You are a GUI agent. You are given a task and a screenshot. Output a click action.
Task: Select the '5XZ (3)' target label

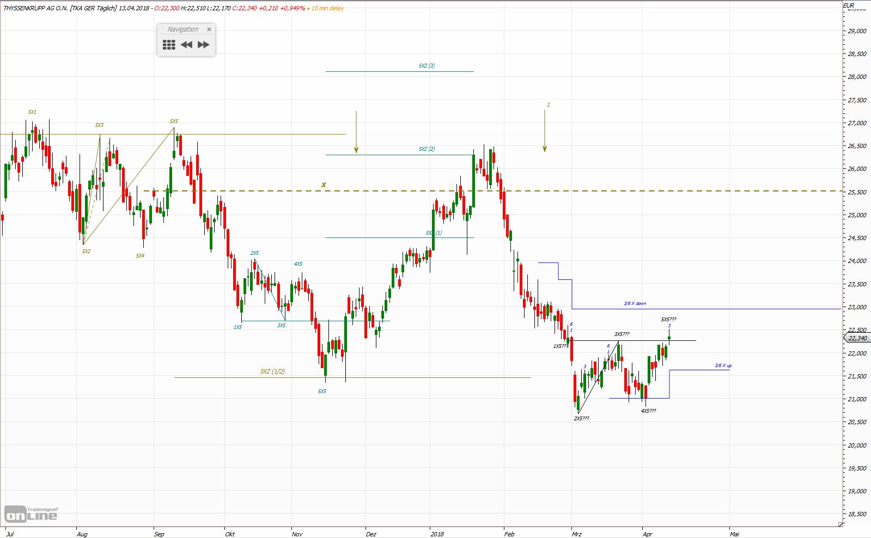point(427,66)
